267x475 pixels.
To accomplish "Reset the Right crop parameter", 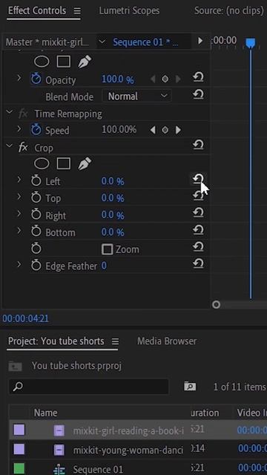I will click(x=198, y=213).
